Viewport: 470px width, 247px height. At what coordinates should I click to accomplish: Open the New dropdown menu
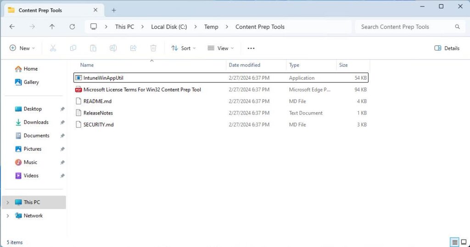coord(22,48)
